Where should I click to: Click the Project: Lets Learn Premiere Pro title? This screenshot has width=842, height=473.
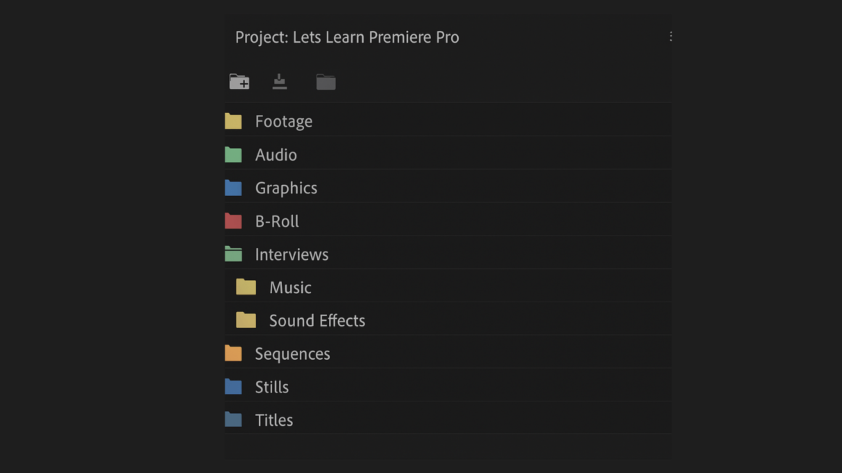tap(347, 37)
